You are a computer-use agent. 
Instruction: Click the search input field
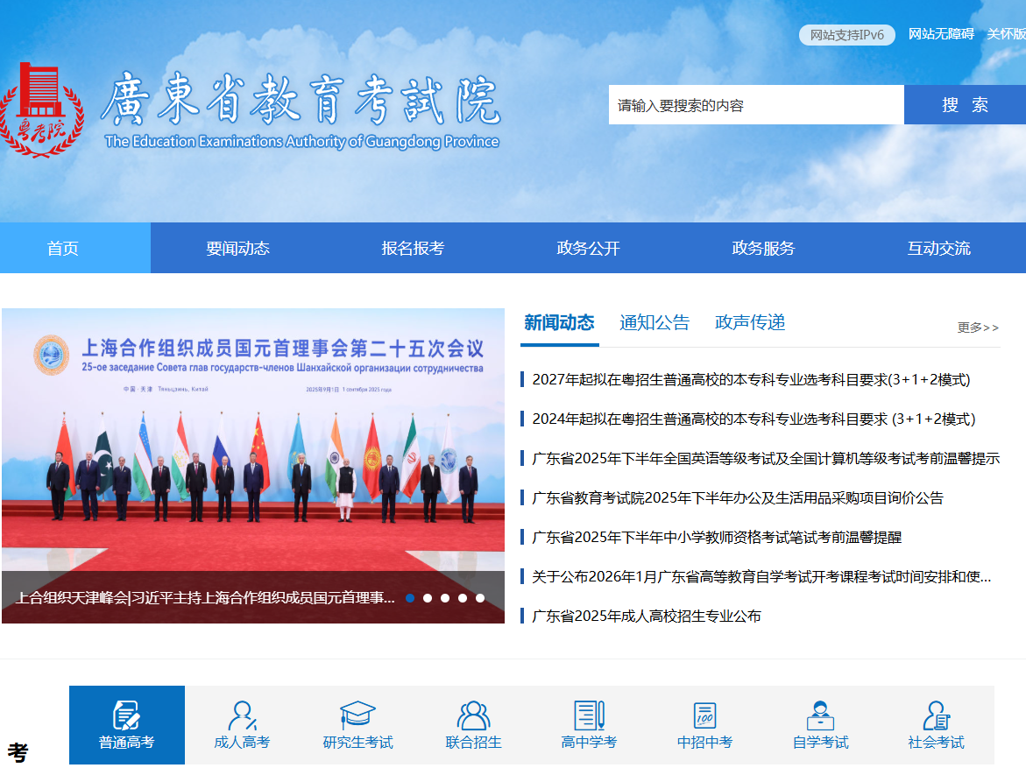pyautogui.click(x=755, y=105)
